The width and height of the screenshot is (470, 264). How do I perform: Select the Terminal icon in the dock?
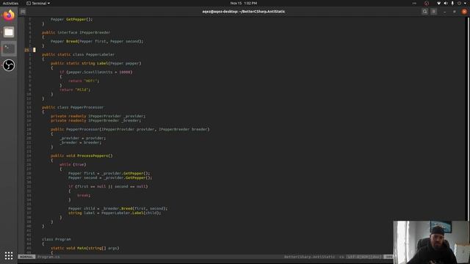[x=9, y=49]
